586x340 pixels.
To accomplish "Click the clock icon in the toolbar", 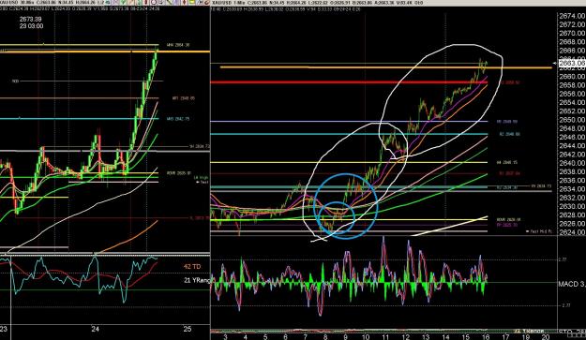I will pyautogui.click(x=154, y=2).
